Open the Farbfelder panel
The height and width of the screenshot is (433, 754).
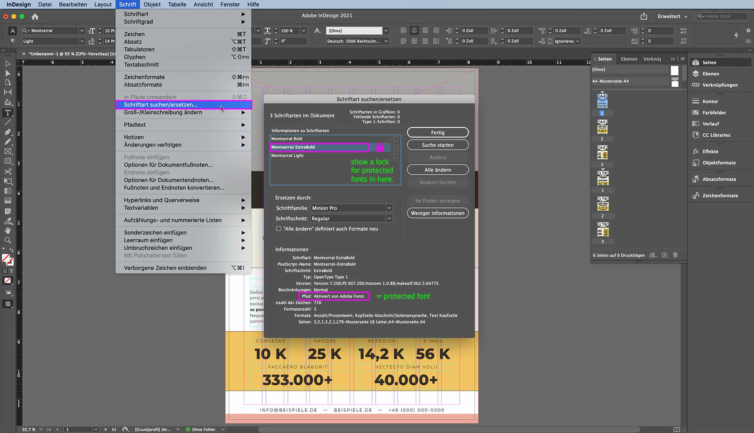pos(714,112)
